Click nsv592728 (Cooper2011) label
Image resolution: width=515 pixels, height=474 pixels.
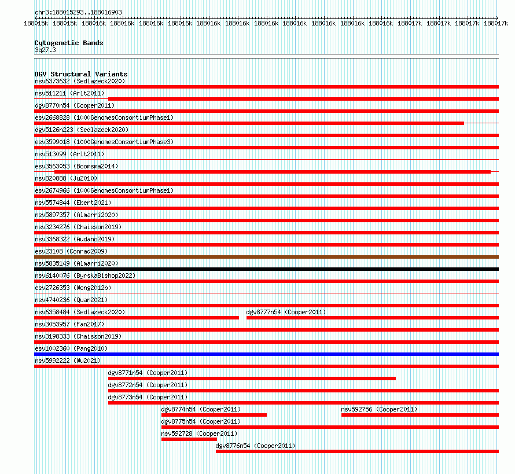click(x=200, y=433)
